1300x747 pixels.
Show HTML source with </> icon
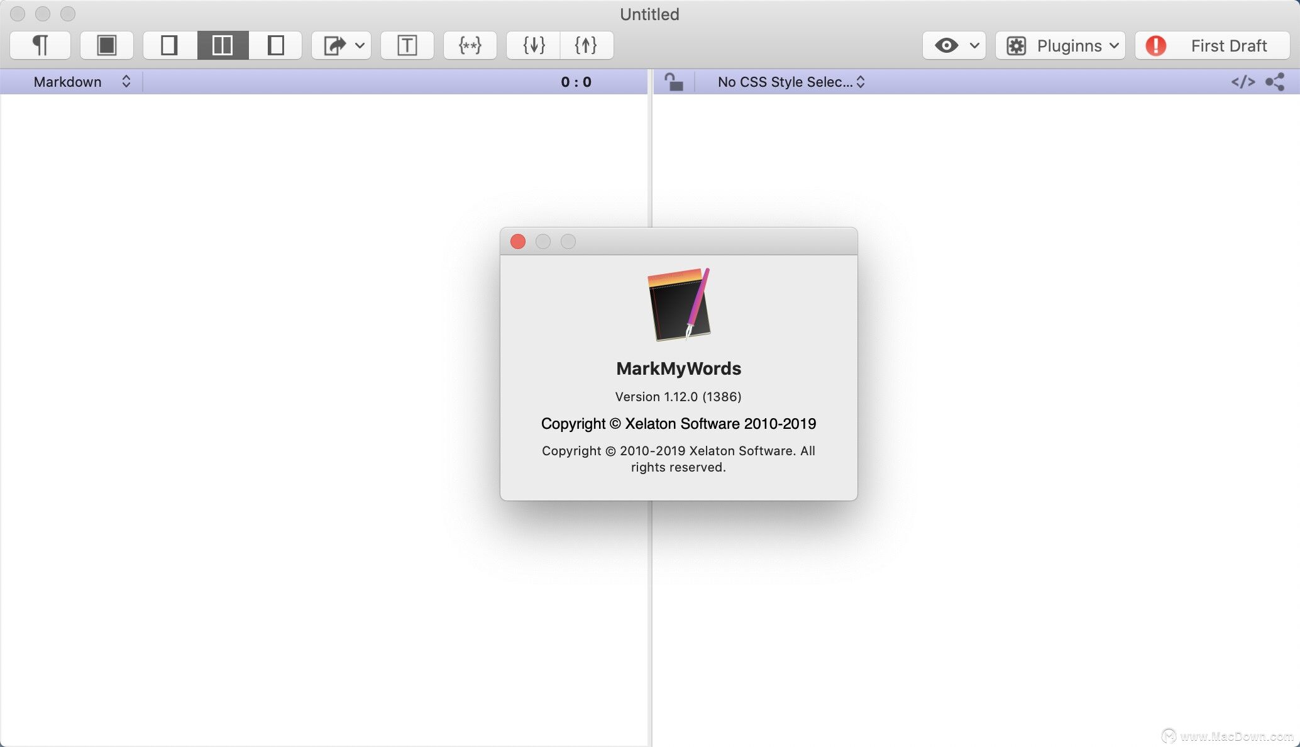[1243, 82]
